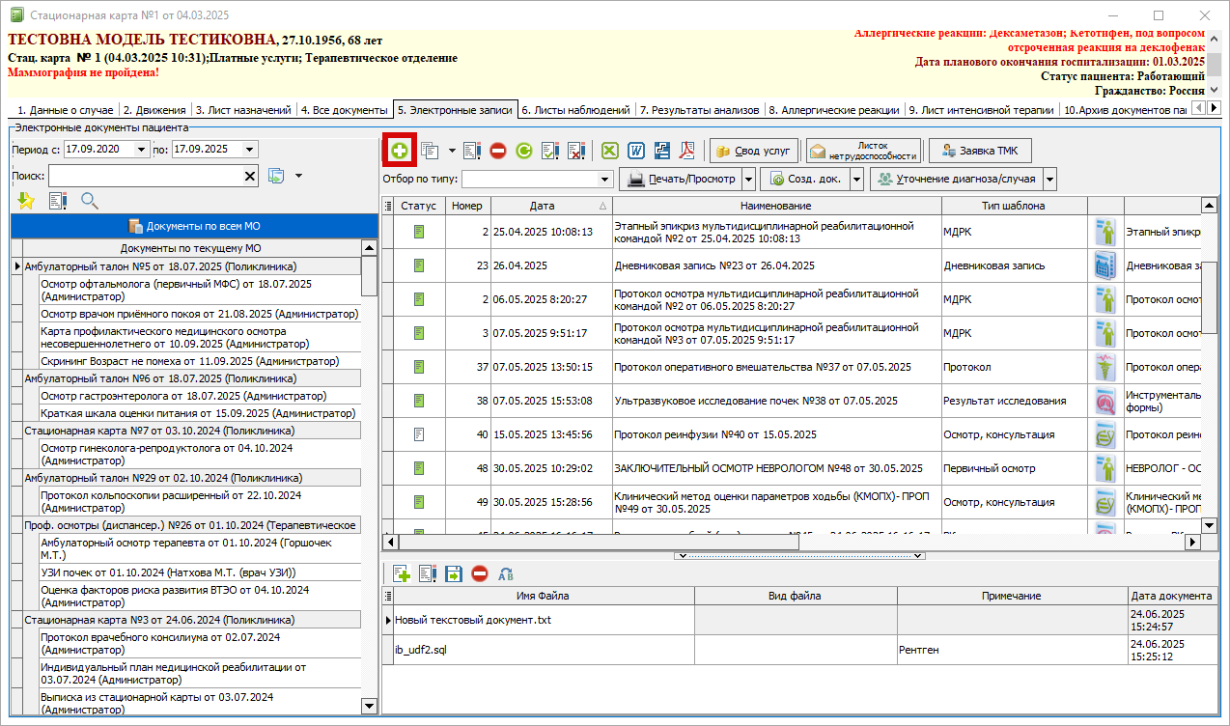Viewport: 1230px width, 726px height.
Task: Click the copy document icon in top toolbar
Action: click(x=430, y=151)
